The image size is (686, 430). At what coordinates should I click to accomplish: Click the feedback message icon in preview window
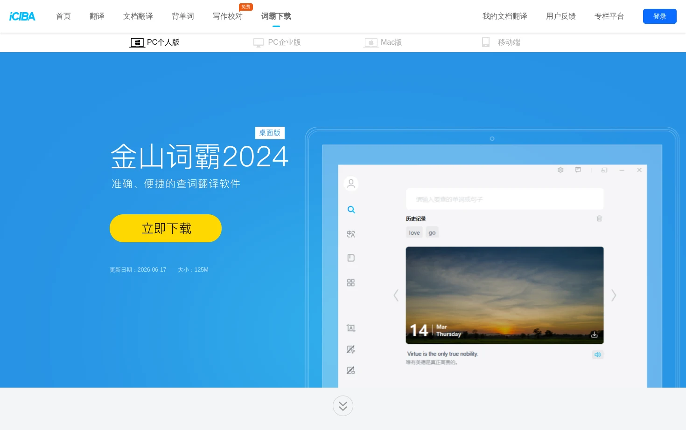(x=578, y=170)
